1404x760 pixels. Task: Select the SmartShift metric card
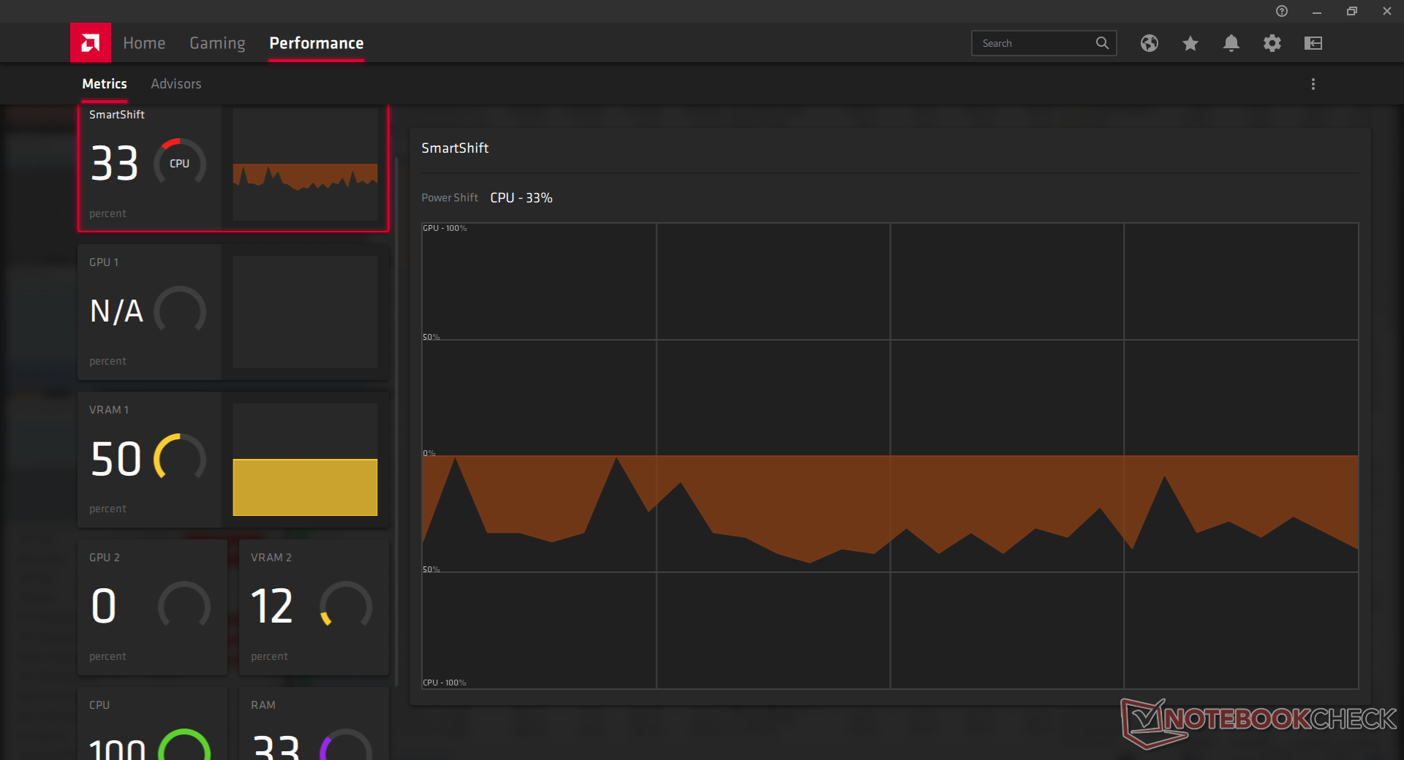tap(233, 168)
